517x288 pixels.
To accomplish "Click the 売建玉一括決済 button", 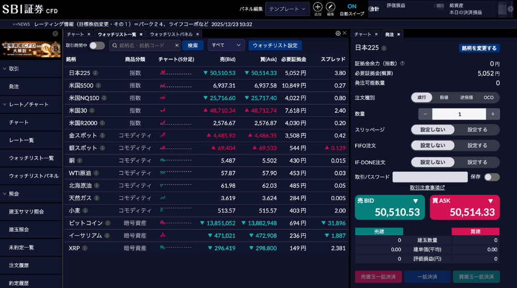I will (x=378, y=277).
